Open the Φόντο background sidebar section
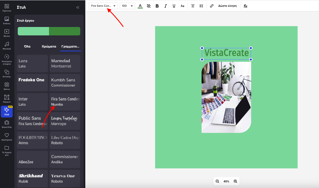This screenshot has height=188, width=319. point(7,86)
